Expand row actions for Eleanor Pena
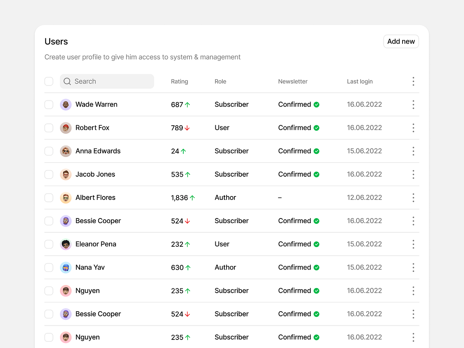Viewport: 464px width, 348px height. click(413, 244)
